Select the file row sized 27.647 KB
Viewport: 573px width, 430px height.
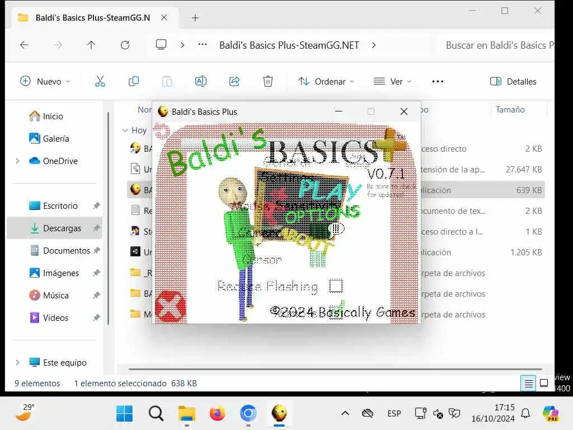(336, 169)
